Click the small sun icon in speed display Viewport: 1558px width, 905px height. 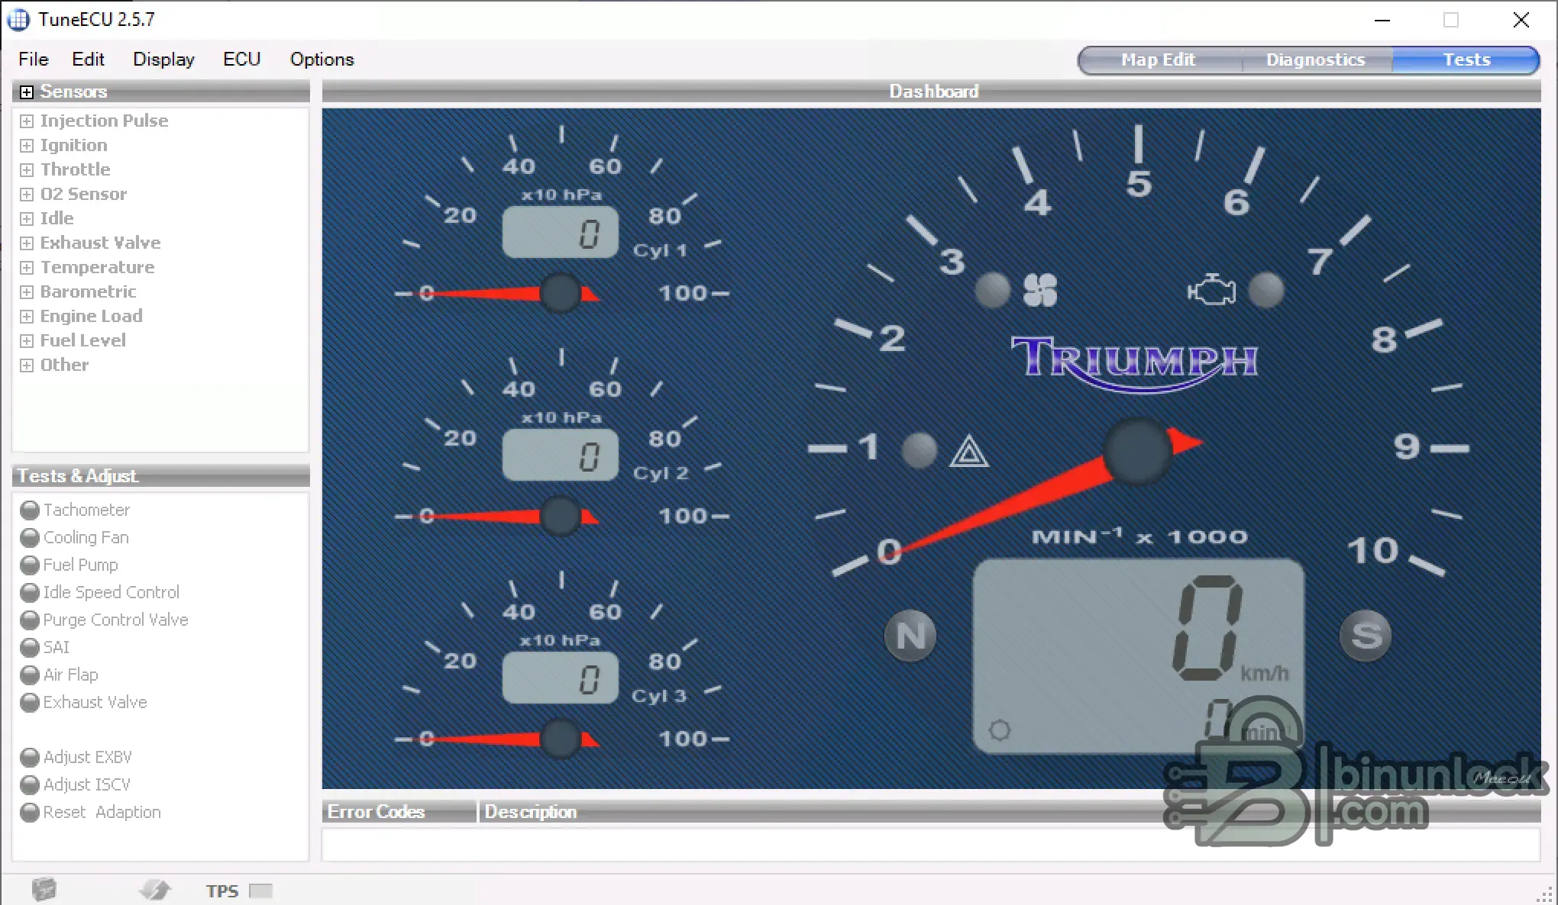tap(1000, 730)
